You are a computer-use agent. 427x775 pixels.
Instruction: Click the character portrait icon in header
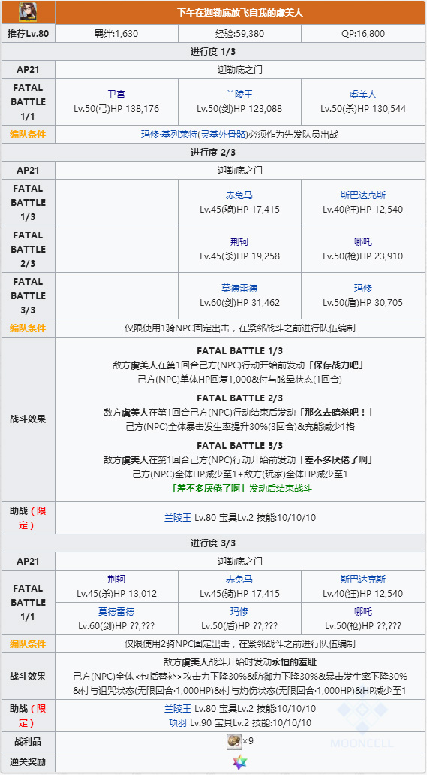click(x=28, y=12)
